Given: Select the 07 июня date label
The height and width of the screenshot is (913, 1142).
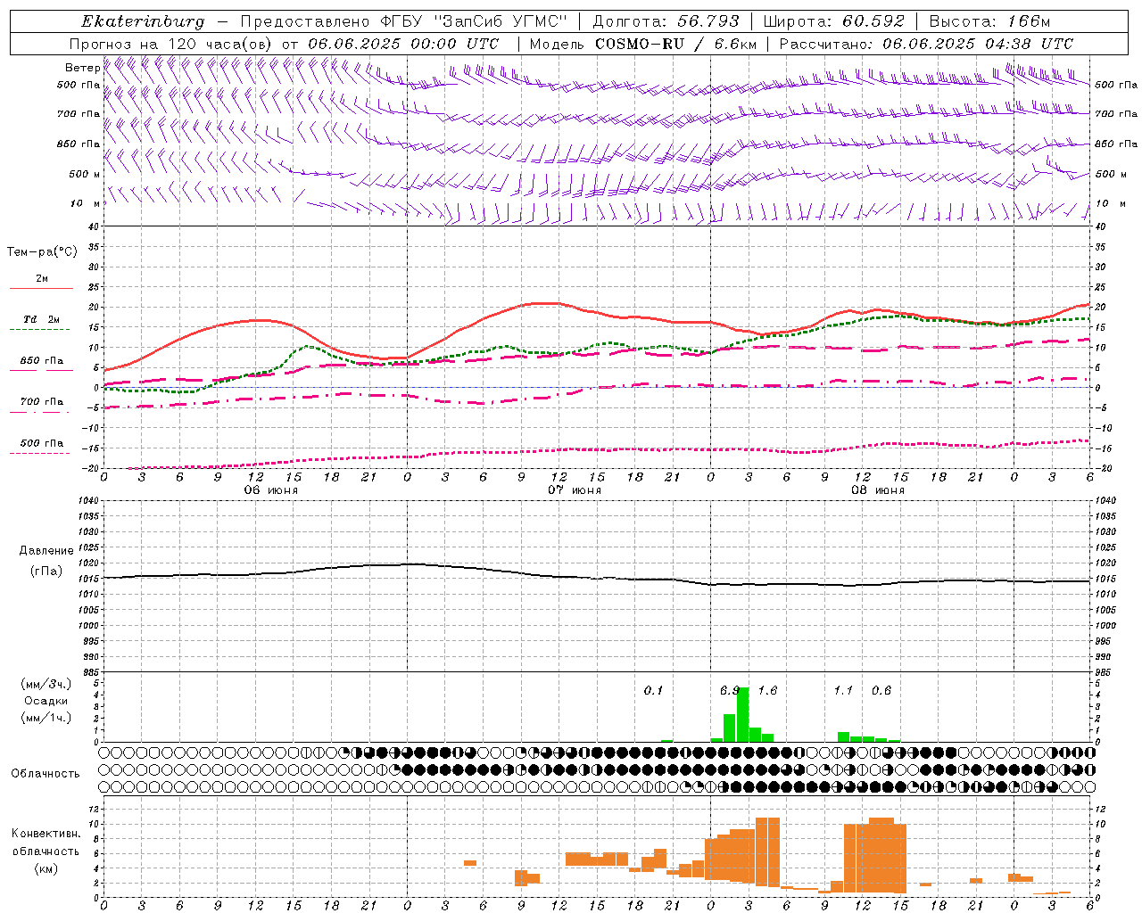Looking at the screenshot, I should coord(575,490).
